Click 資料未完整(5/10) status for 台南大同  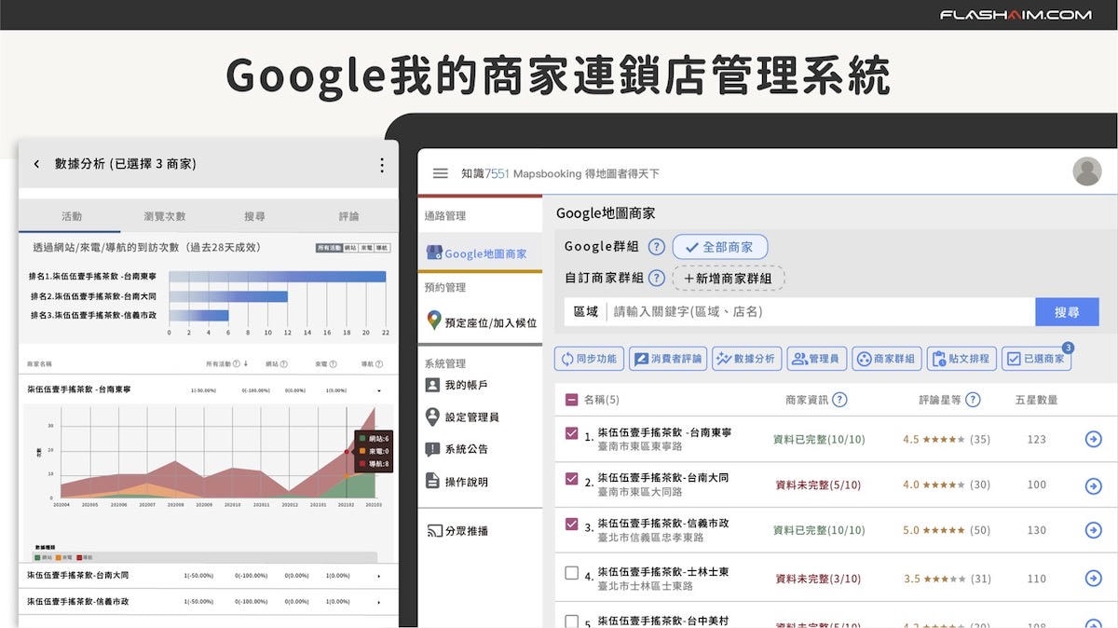point(818,485)
